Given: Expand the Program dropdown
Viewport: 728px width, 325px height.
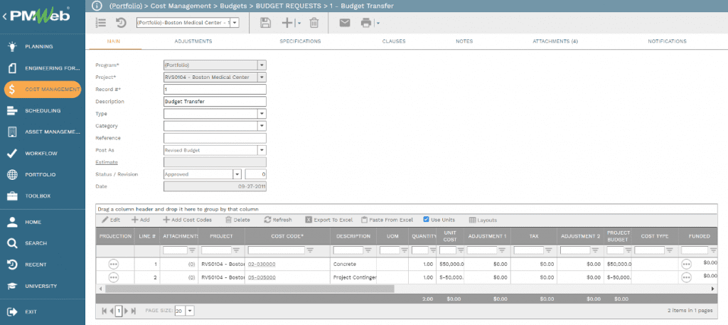Looking at the screenshot, I should 262,65.
